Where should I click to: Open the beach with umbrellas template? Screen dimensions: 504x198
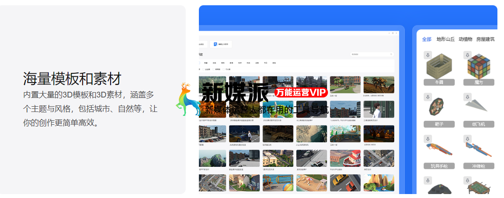click(311, 183)
